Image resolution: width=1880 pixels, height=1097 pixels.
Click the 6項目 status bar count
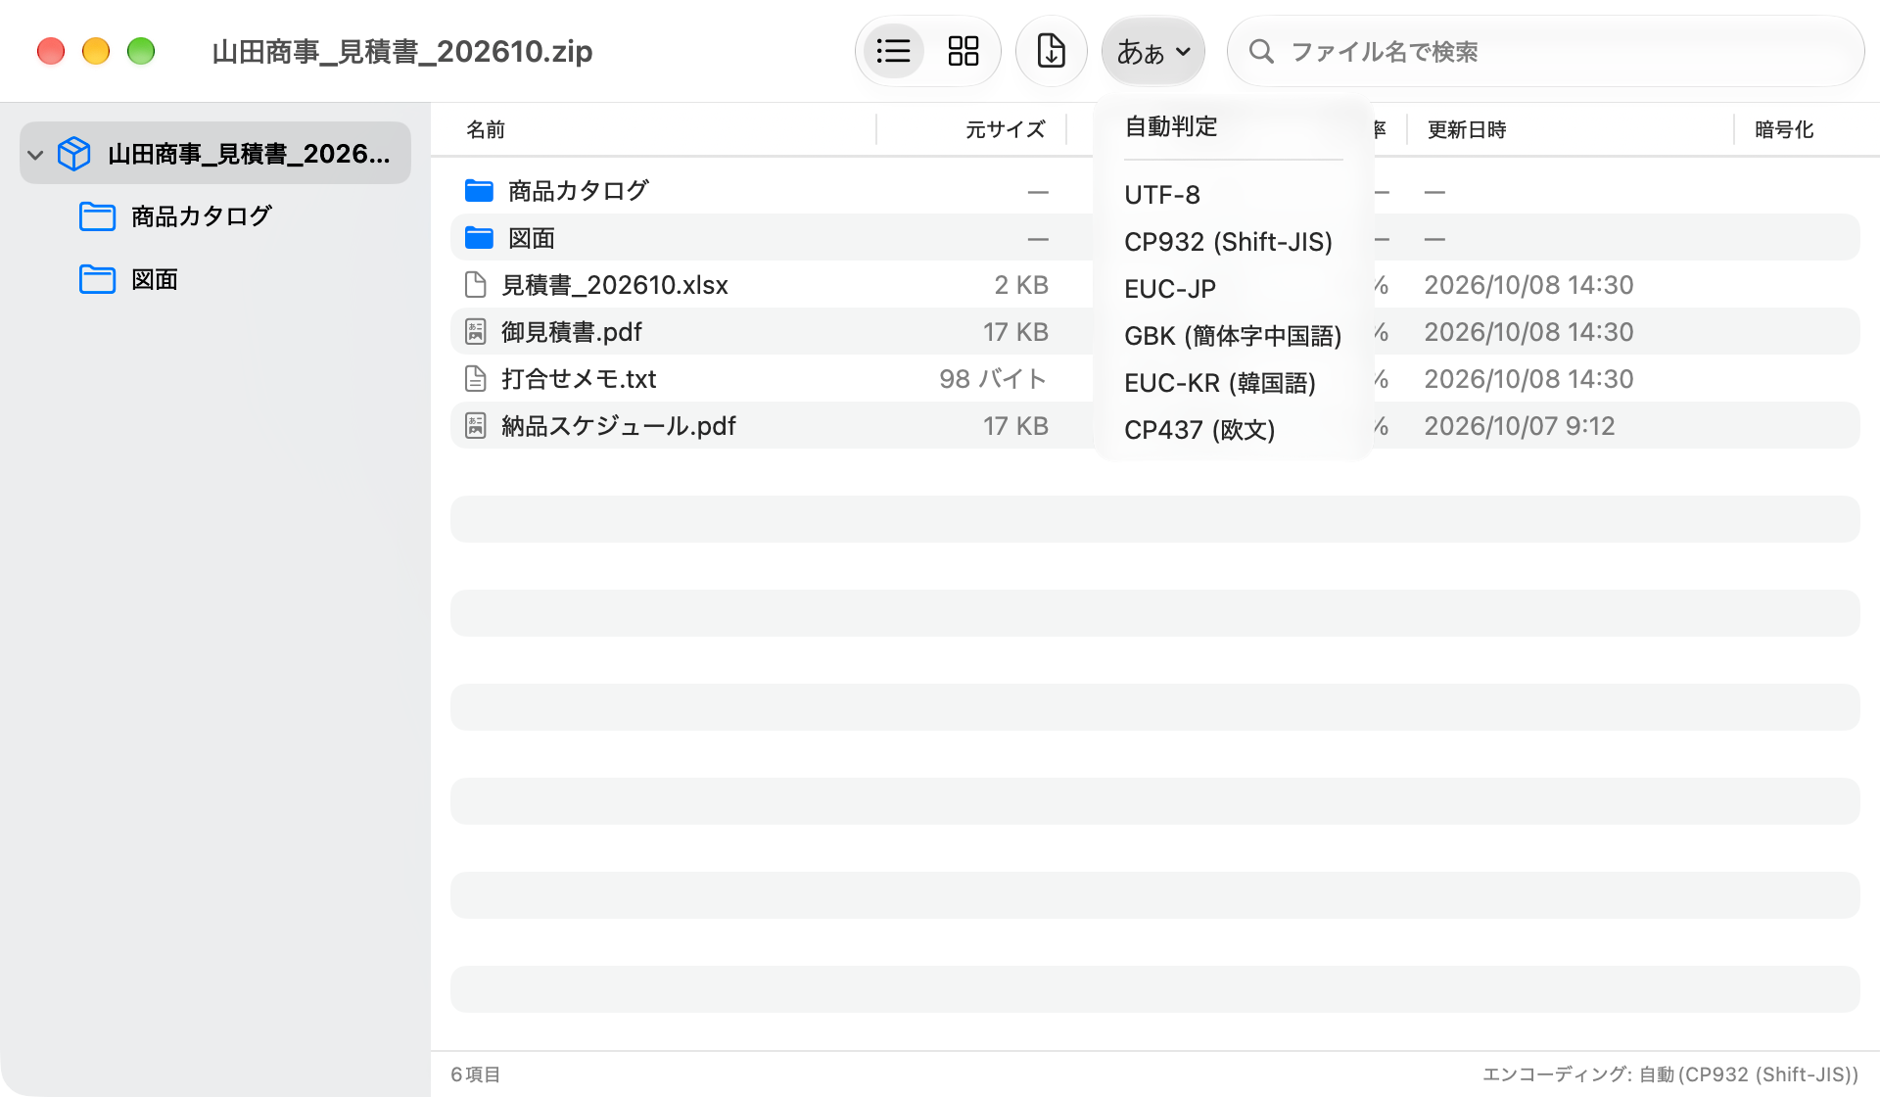pyautogui.click(x=476, y=1074)
